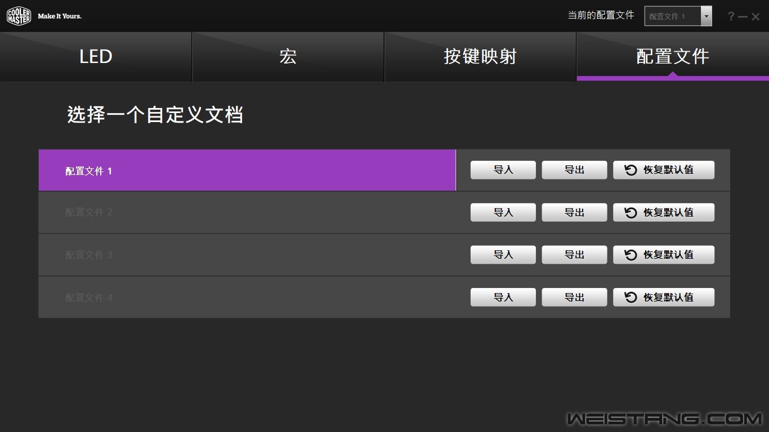Open the 当前的配置文件 dropdown arrow

[706, 16]
